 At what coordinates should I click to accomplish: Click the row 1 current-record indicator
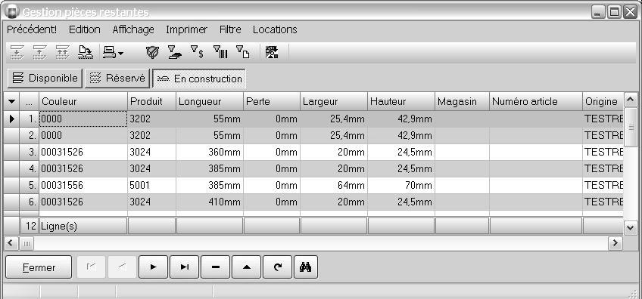pyautogui.click(x=11, y=119)
